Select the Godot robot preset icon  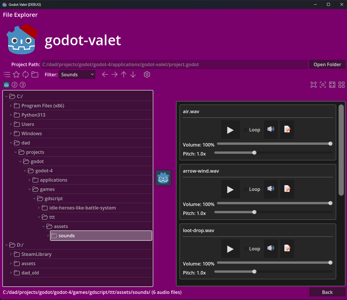(x=6, y=85)
